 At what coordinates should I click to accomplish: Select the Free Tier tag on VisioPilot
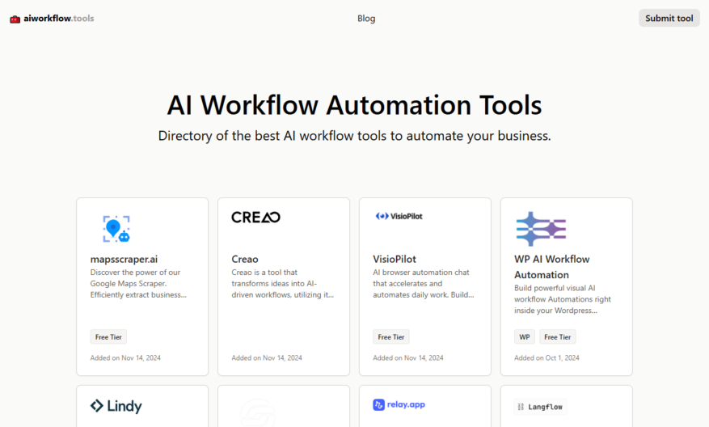click(x=391, y=337)
